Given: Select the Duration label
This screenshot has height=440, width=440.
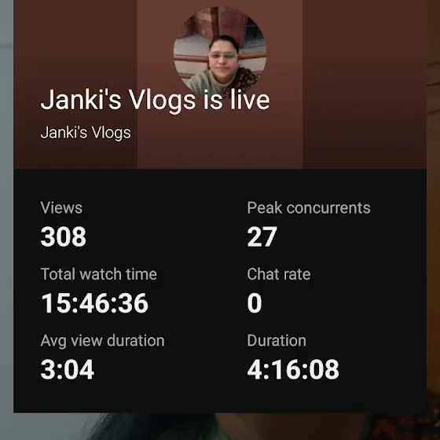Looking at the screenshot, I should coord(277,341).
